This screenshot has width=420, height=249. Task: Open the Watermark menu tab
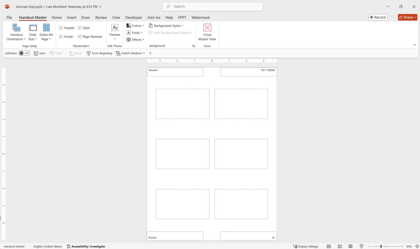coord(200,17)
